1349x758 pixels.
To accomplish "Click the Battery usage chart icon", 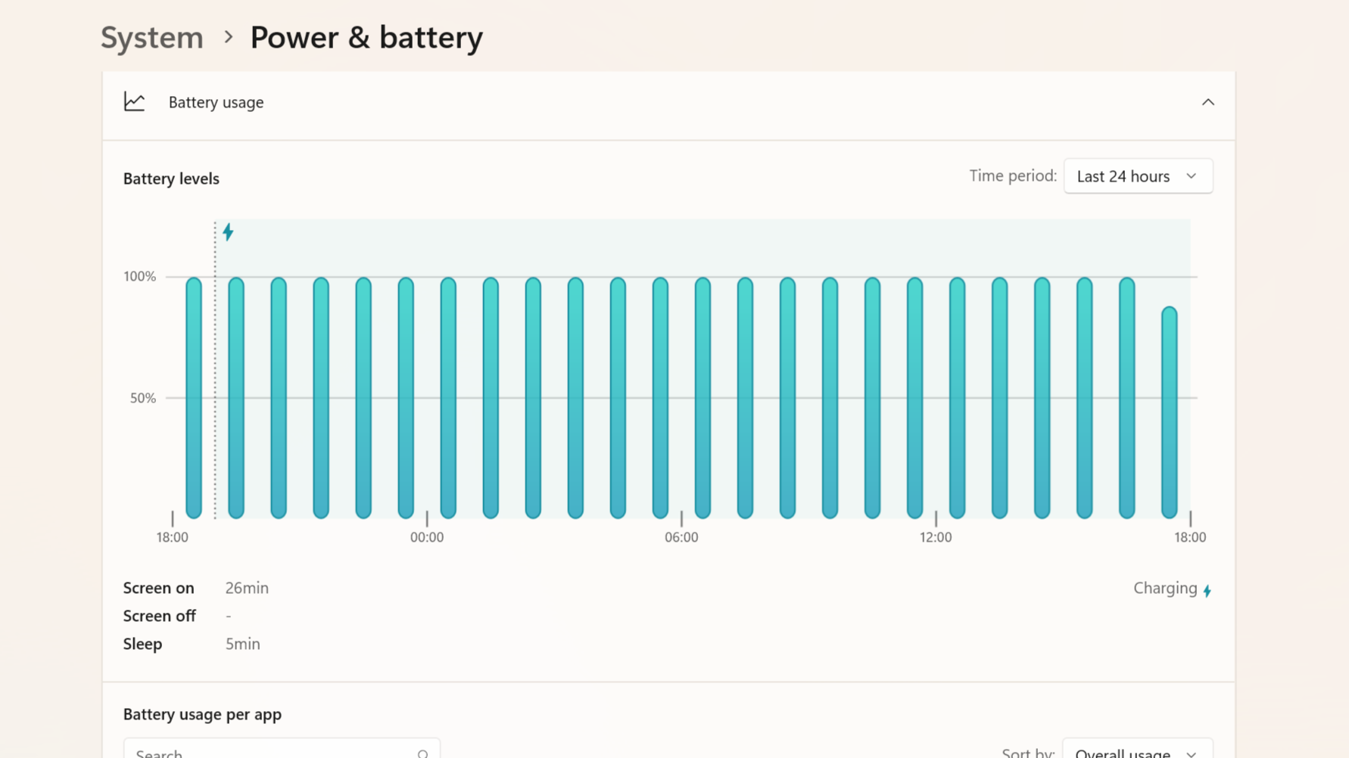I will pos(134,101).
